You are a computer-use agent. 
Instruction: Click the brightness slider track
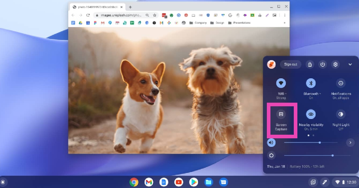317,155
